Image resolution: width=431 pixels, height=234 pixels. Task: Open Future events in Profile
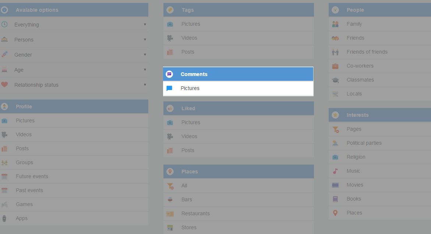32,177
